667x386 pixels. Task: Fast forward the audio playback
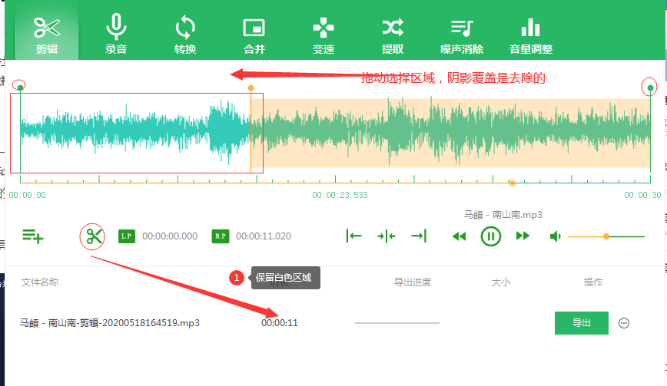pos(523,236)
